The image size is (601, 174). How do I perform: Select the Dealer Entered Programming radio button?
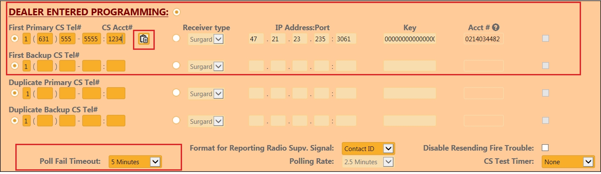(176, 12)
